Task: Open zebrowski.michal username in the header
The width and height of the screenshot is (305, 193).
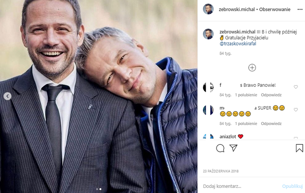Action: point(237,9)
